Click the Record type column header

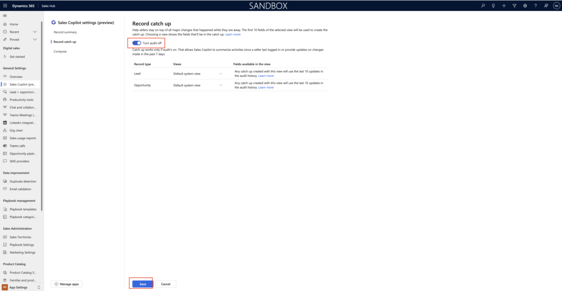[x=142, y=64]
